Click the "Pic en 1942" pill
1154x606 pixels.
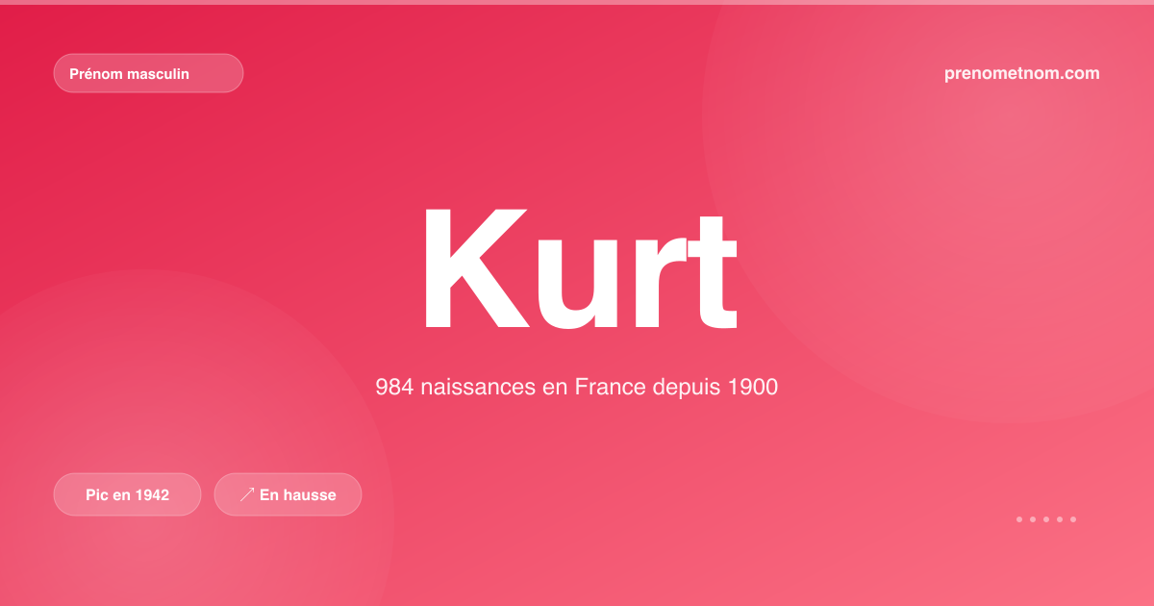tap(127, 494)
